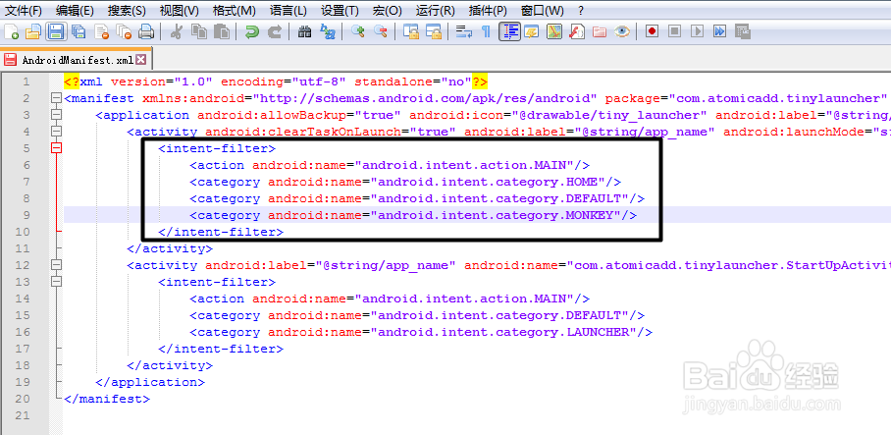The height and width of the screenshot is (435, 891).
Task: Collapse the activity fold on line 4
Action: (56, 132)
